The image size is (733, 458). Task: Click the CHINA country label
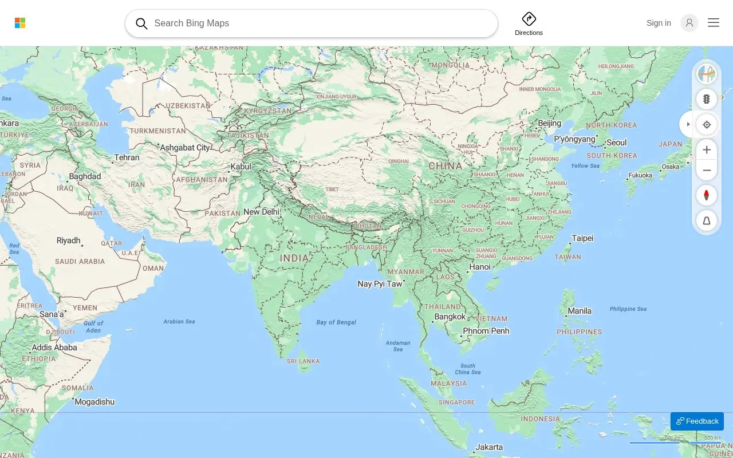coord(446,166)
